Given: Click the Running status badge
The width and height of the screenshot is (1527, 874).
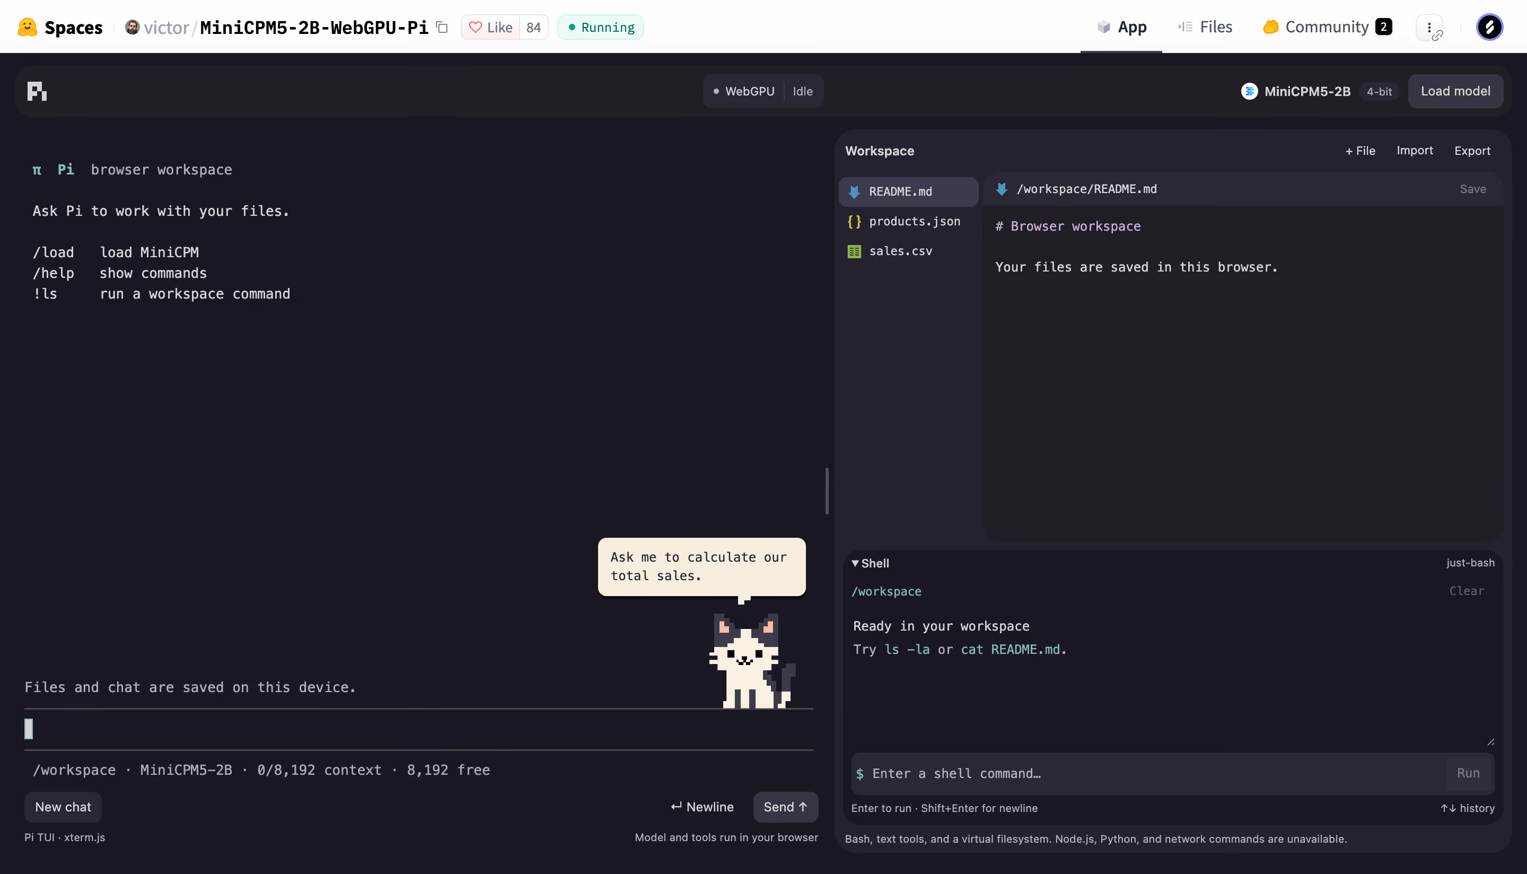Looking at the screenshot, I should 601,27.
